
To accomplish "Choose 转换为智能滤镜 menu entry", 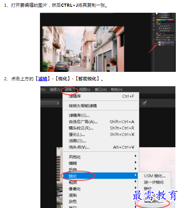I will (x=101, y=106).
